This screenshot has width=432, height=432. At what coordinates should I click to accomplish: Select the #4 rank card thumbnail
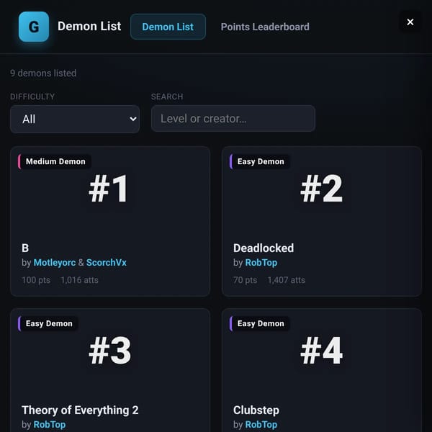coord(322,351)
